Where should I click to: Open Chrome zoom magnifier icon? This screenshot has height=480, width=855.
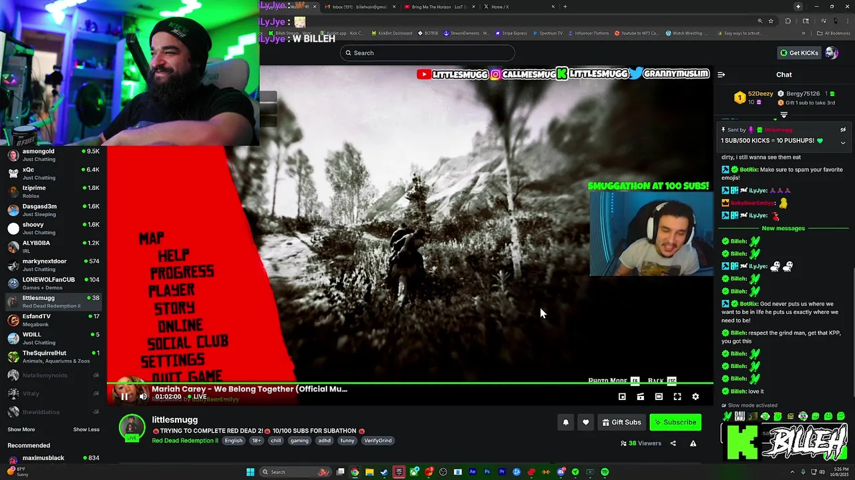coord(759,21)
